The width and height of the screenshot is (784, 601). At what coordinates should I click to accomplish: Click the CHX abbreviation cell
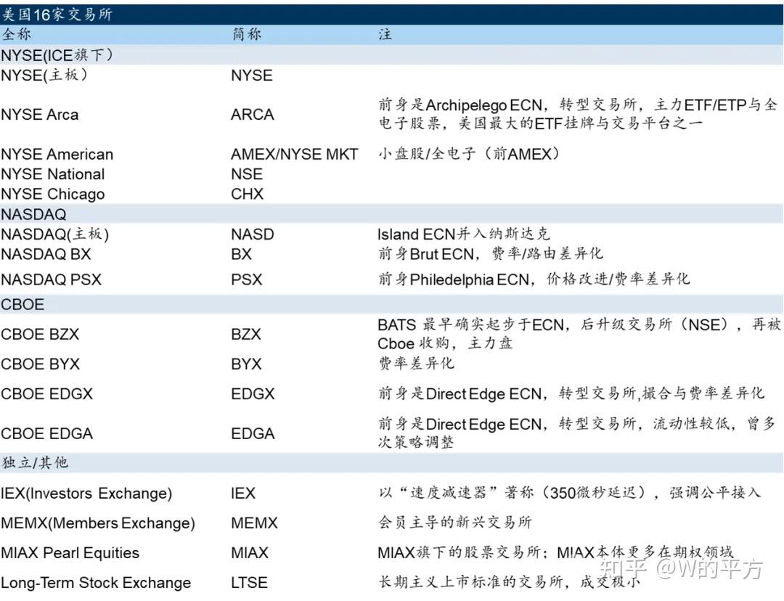[x=247, y=194]
